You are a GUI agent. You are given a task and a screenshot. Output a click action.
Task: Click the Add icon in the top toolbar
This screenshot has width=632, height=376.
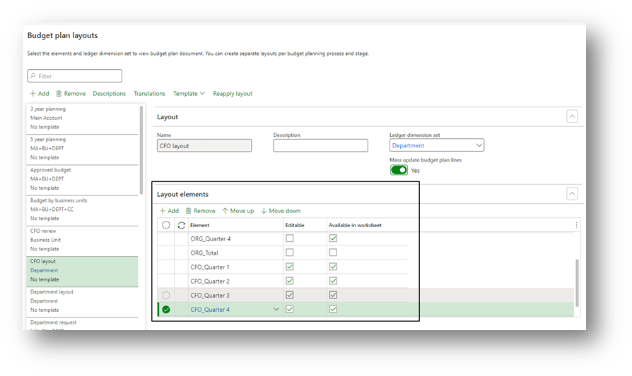tap(33, 94)
